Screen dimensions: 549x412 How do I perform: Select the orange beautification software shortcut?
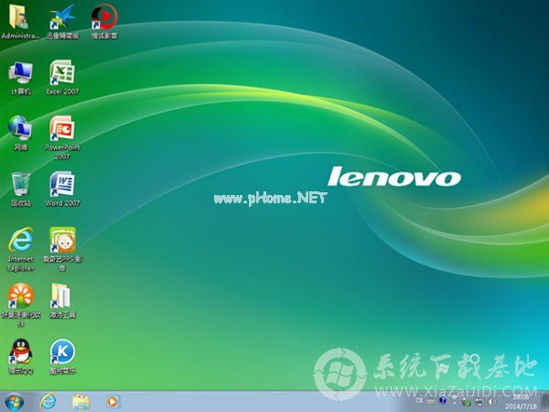click(x=21, y=305)
